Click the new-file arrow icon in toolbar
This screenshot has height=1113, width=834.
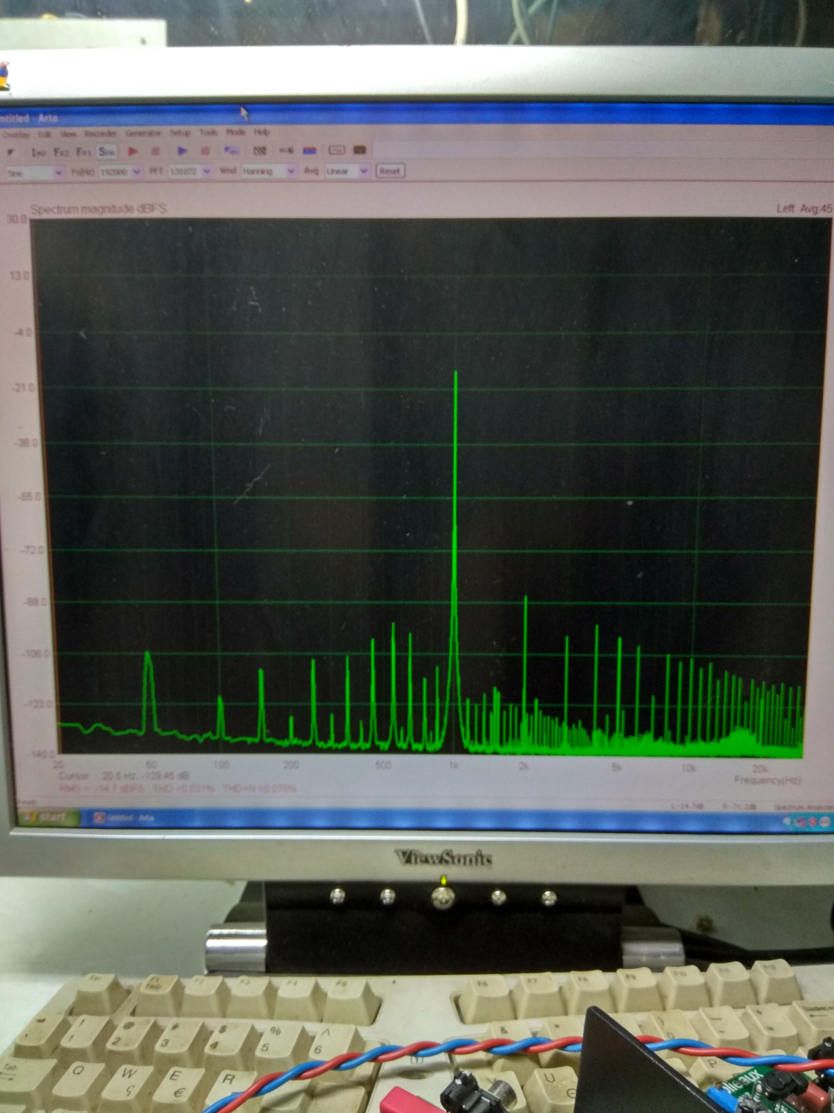click(11, 152)
